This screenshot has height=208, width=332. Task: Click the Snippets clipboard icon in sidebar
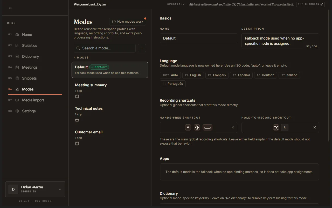coord(17,78)
